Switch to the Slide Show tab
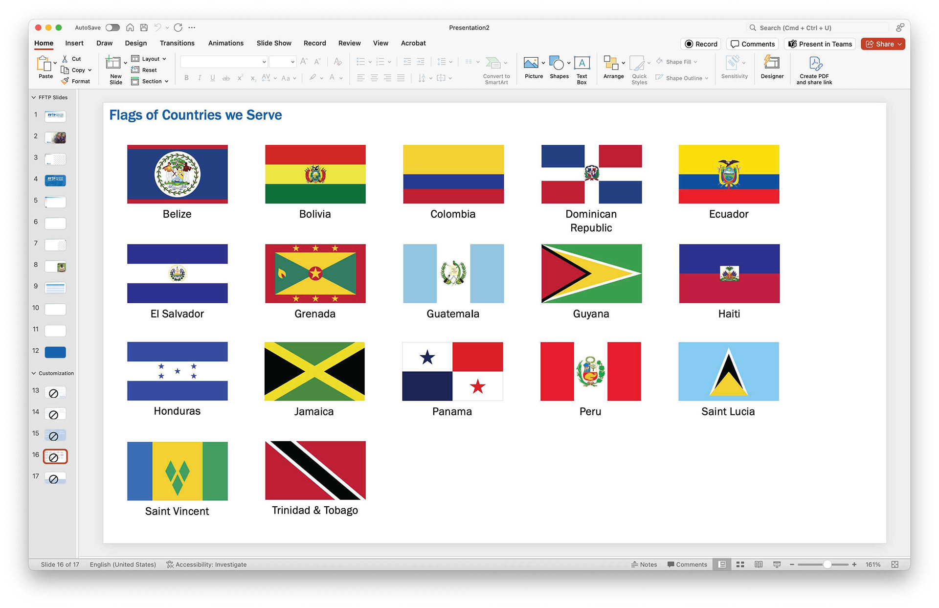 [x=274, y=43]
